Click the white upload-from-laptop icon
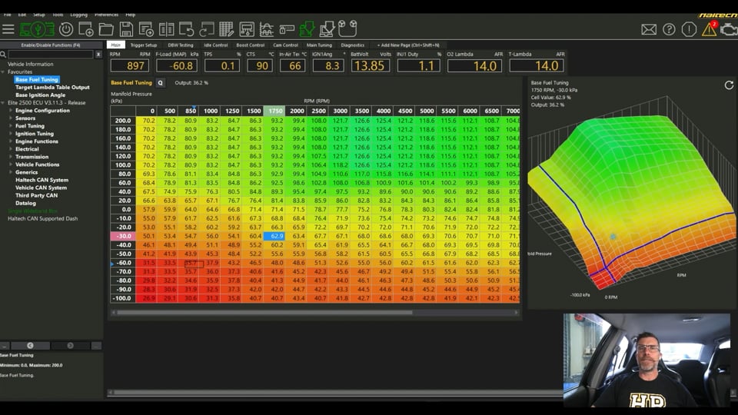The image size is (738, 415). pyautogui.click(x=327, y=29)
